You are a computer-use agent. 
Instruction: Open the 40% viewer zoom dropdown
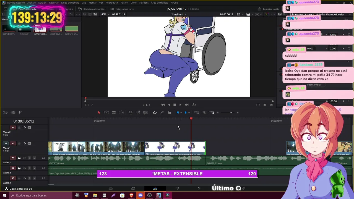point(105,14)
